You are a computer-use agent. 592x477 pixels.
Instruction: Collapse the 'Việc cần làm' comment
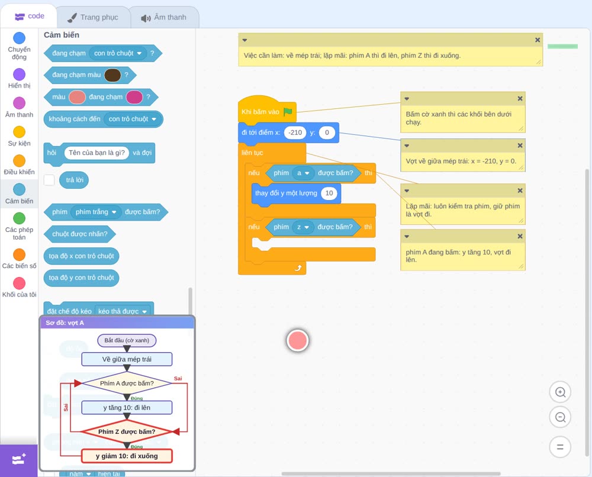(x=244, y=40)
